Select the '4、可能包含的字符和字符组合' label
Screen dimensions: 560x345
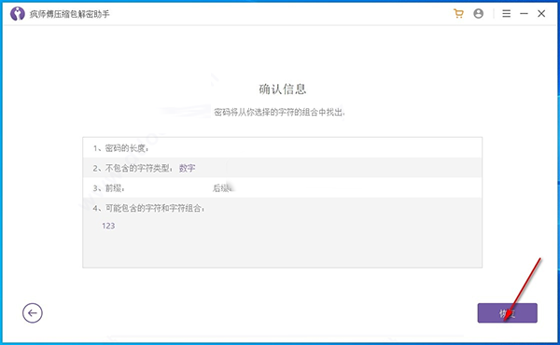coord(148,208)
